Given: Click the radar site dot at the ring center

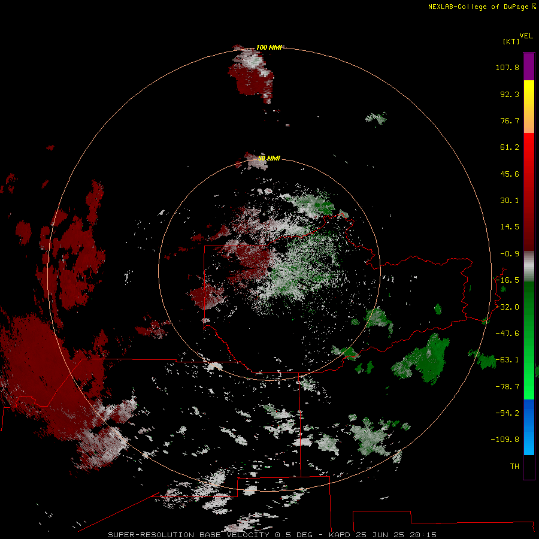Looking at the screenshot, I should pos(269,269).
